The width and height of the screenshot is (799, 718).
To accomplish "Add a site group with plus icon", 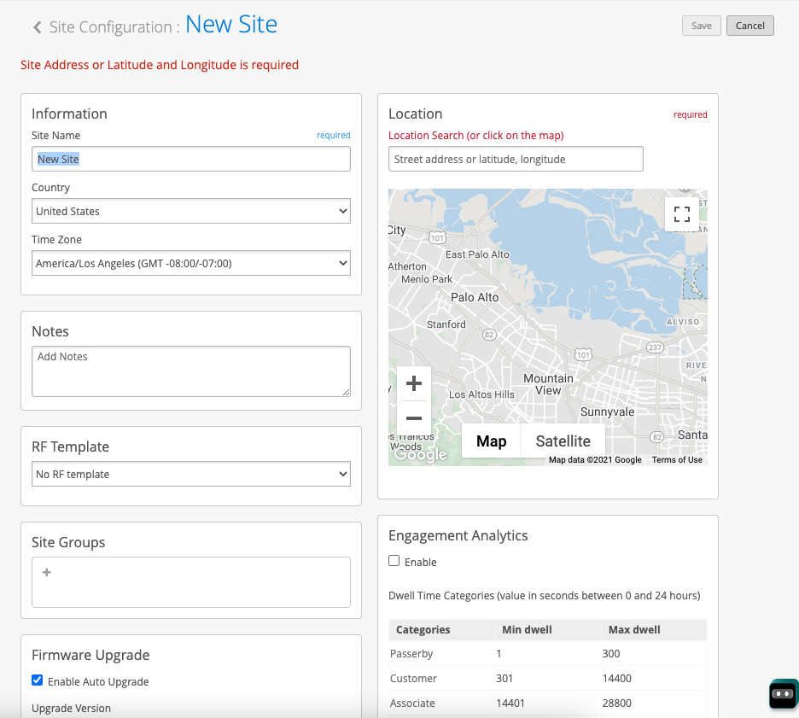I will [x=47, y=573].
